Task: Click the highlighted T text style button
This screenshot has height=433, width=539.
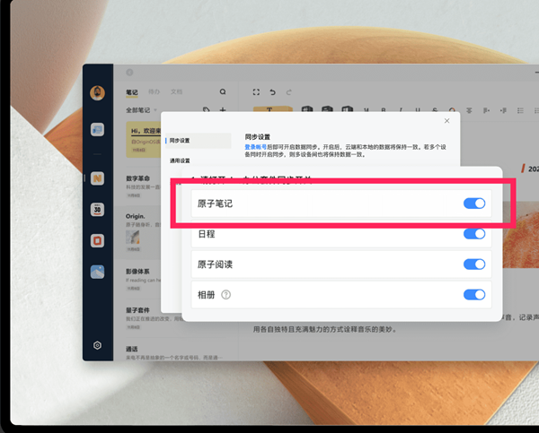Action: click(x=273, y=109)
